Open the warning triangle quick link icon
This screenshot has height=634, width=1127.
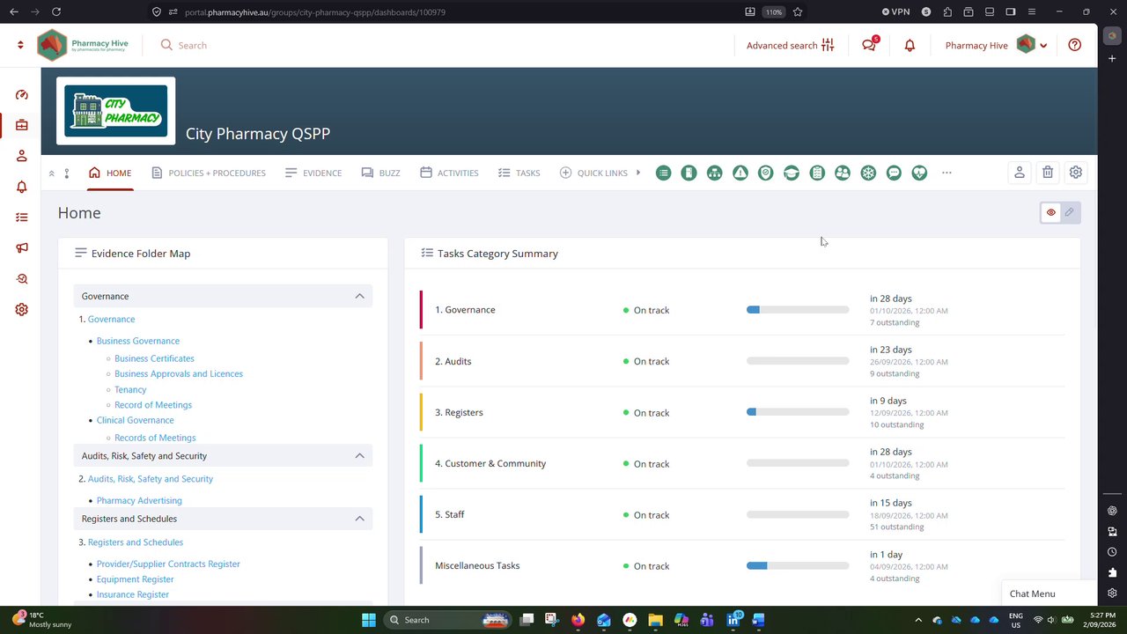click(740, 173)
